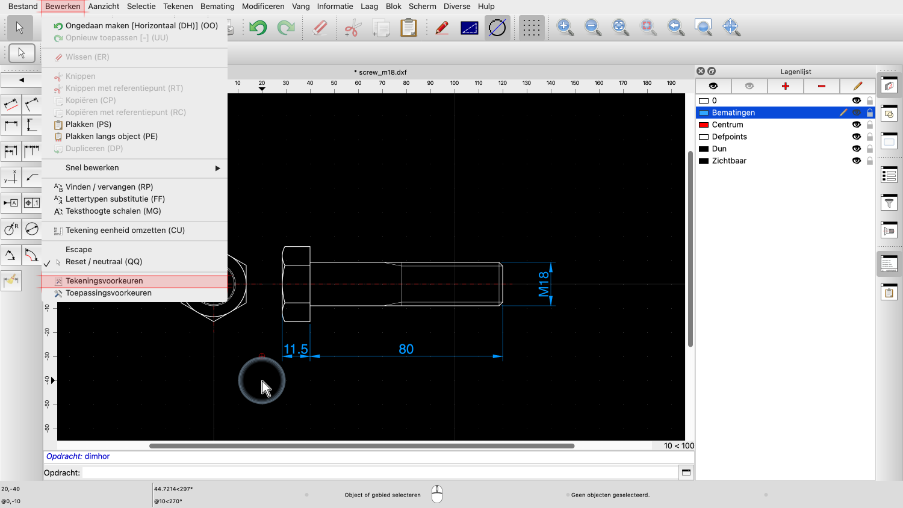Screen dimensions: 903x508
Task: Open the Bemating menu in menu bar
Action: (217, 7)
